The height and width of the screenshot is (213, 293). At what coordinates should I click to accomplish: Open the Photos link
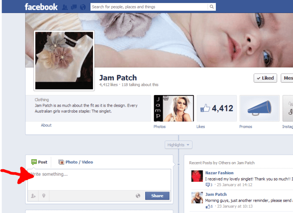(159, 126)
